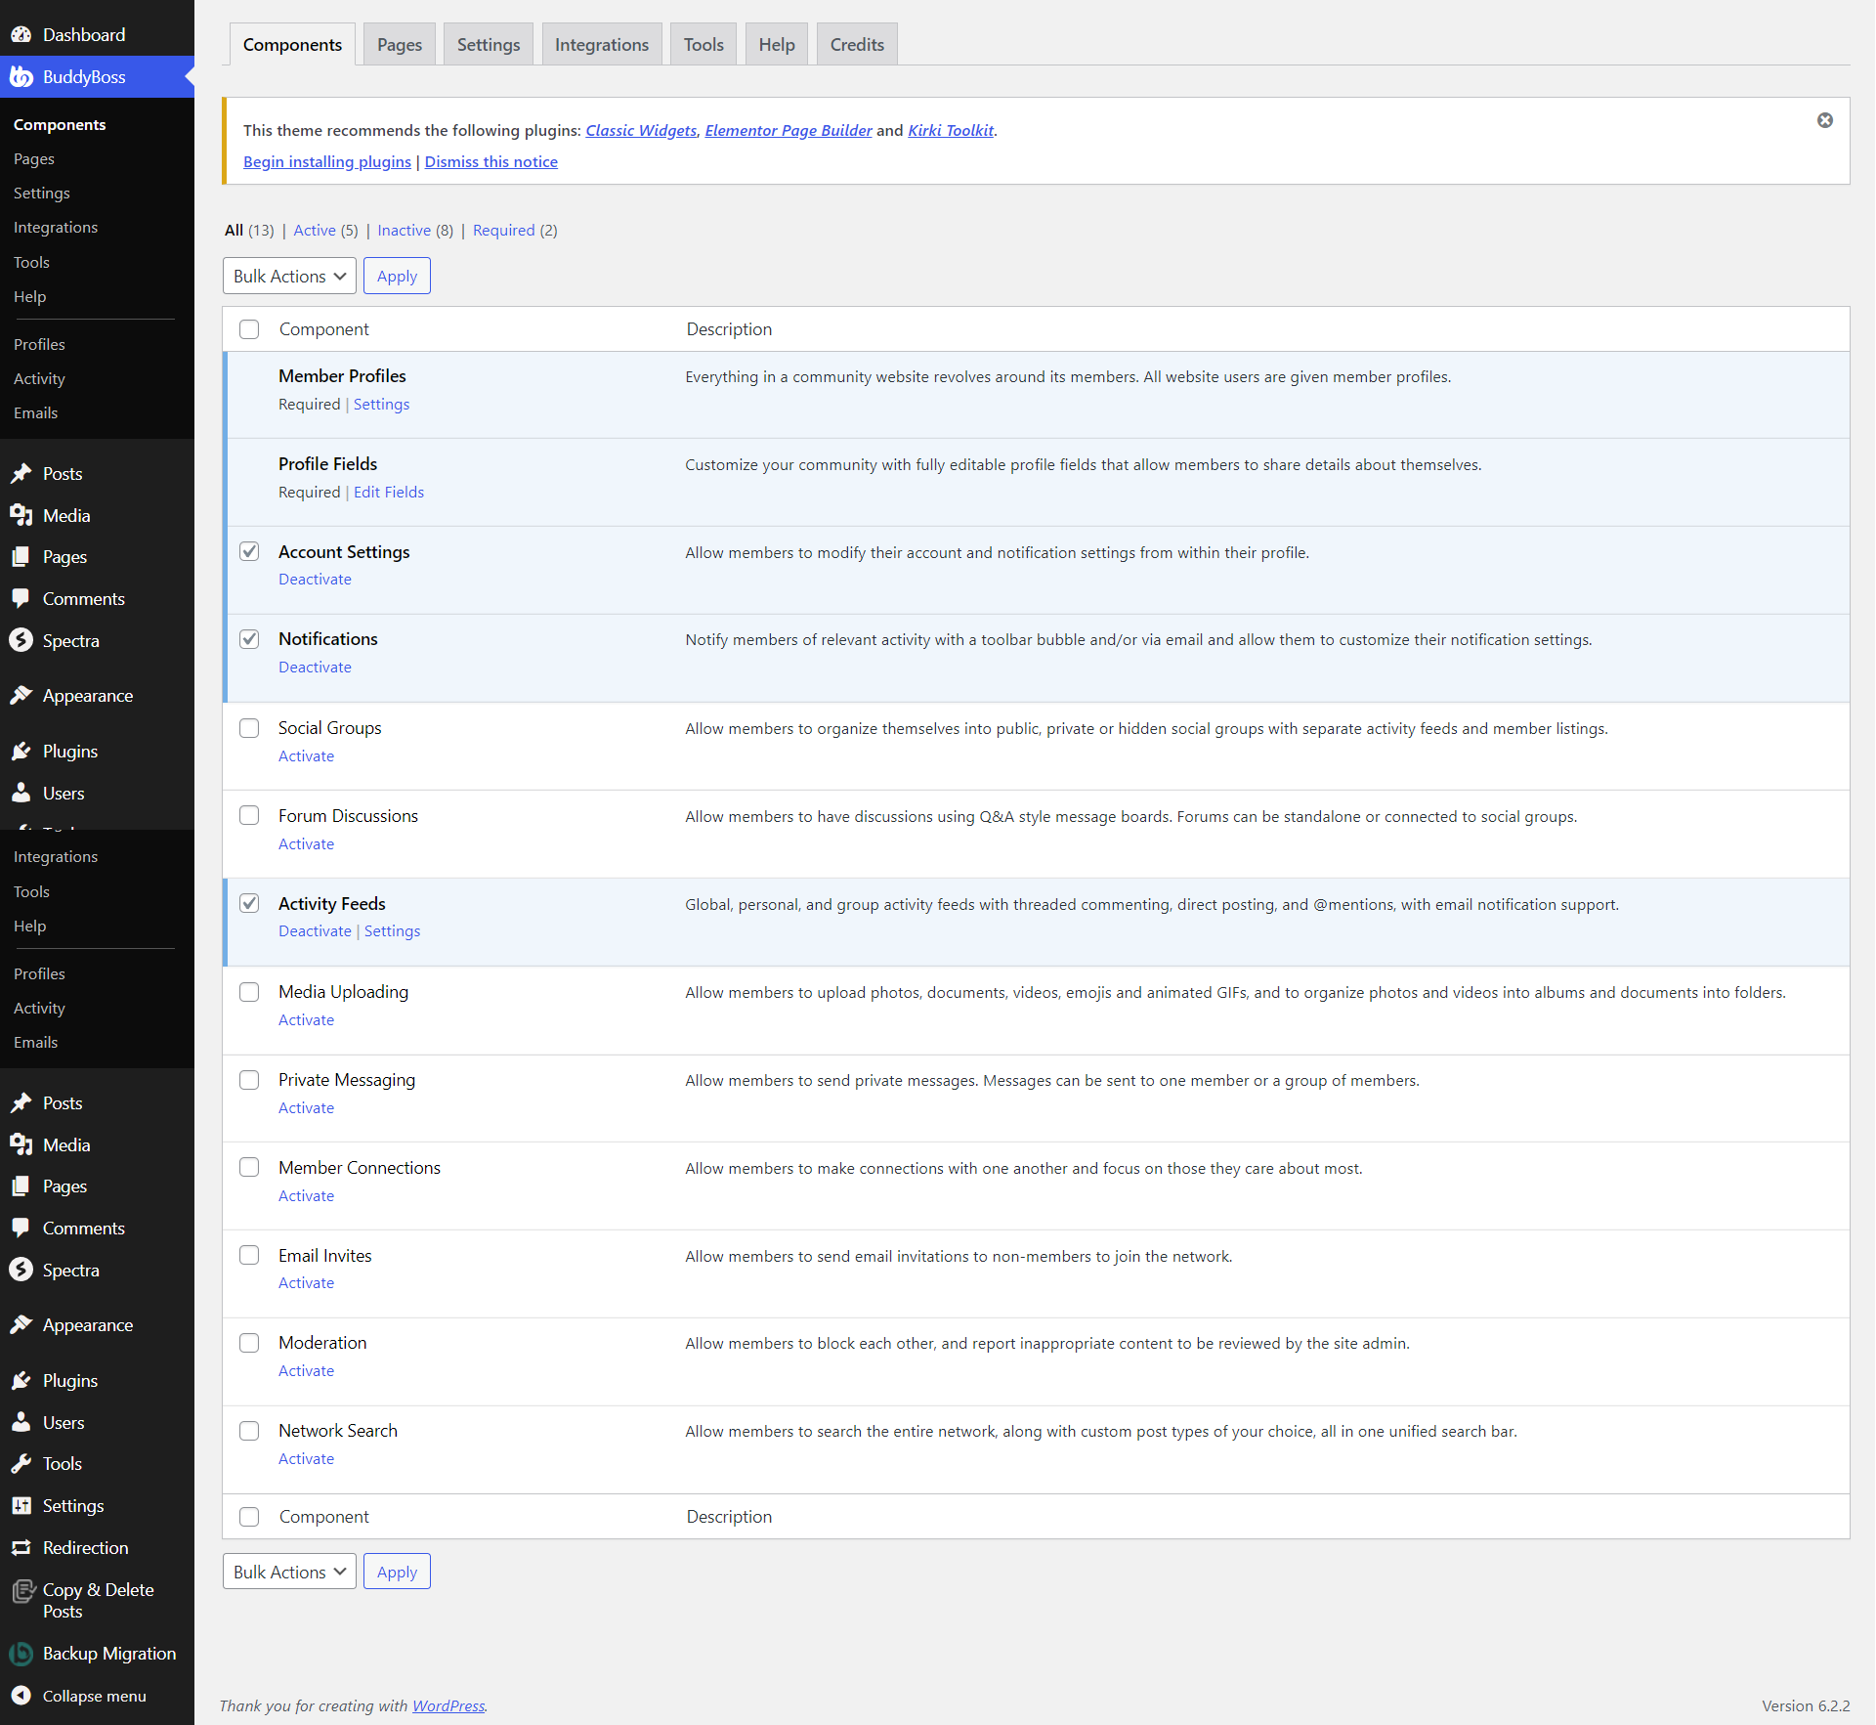The height and width of the screenshot is (1725, 1876).
Task: Click the Backup Migration icon
Action: (21, 1654)
